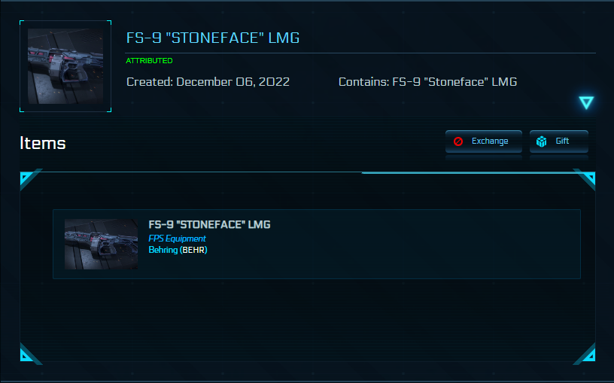This screenshot has width=614, height=383.
Task: Click the Gift button
Action: pos(558,141)
